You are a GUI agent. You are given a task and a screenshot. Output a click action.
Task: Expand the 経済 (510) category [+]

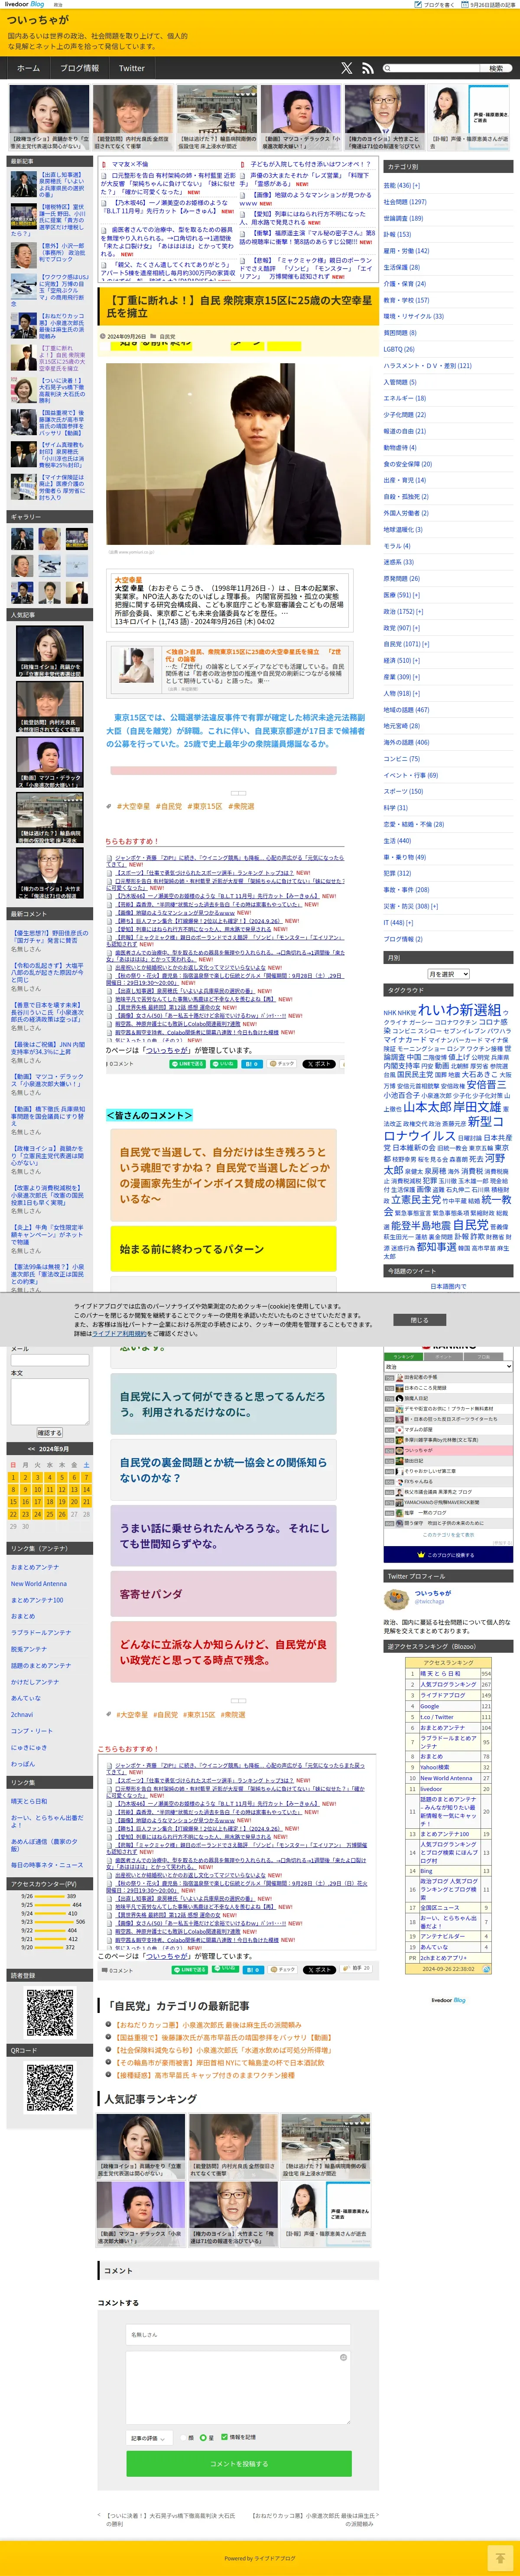pos(416,660)
